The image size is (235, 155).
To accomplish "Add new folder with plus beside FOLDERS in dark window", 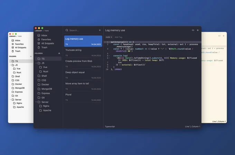I will click(59, 53).
